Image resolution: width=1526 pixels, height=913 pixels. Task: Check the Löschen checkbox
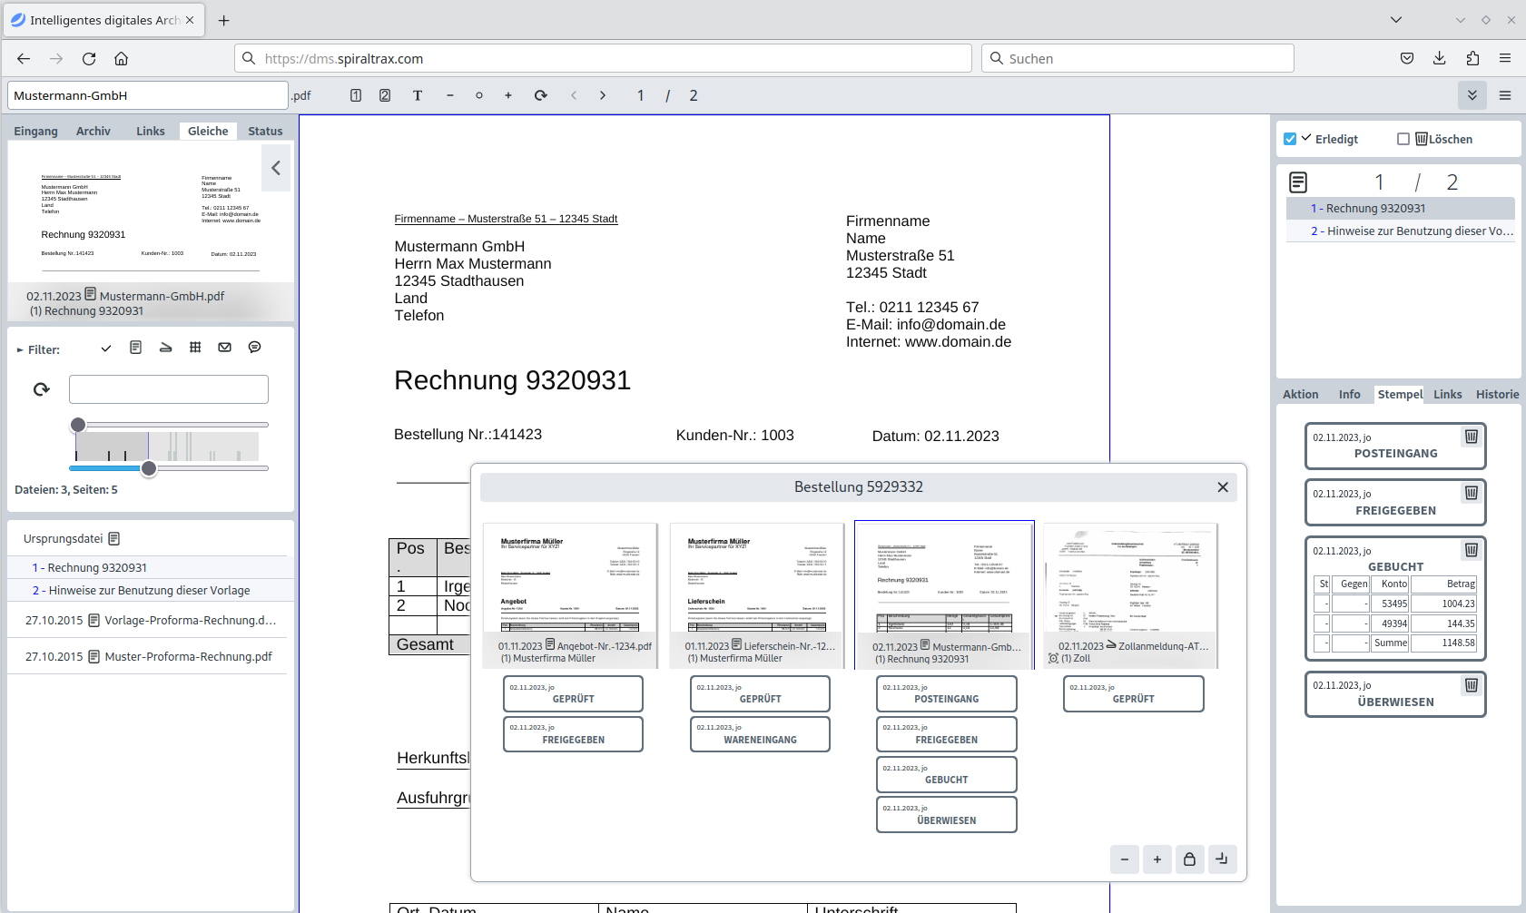1403,139
